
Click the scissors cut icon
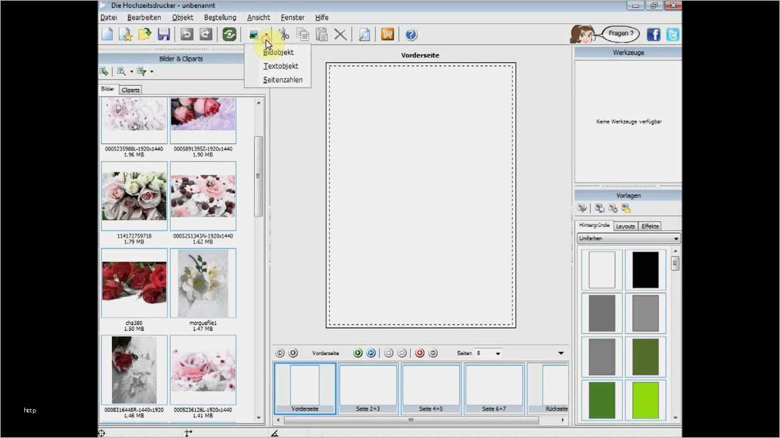(284, 35)
